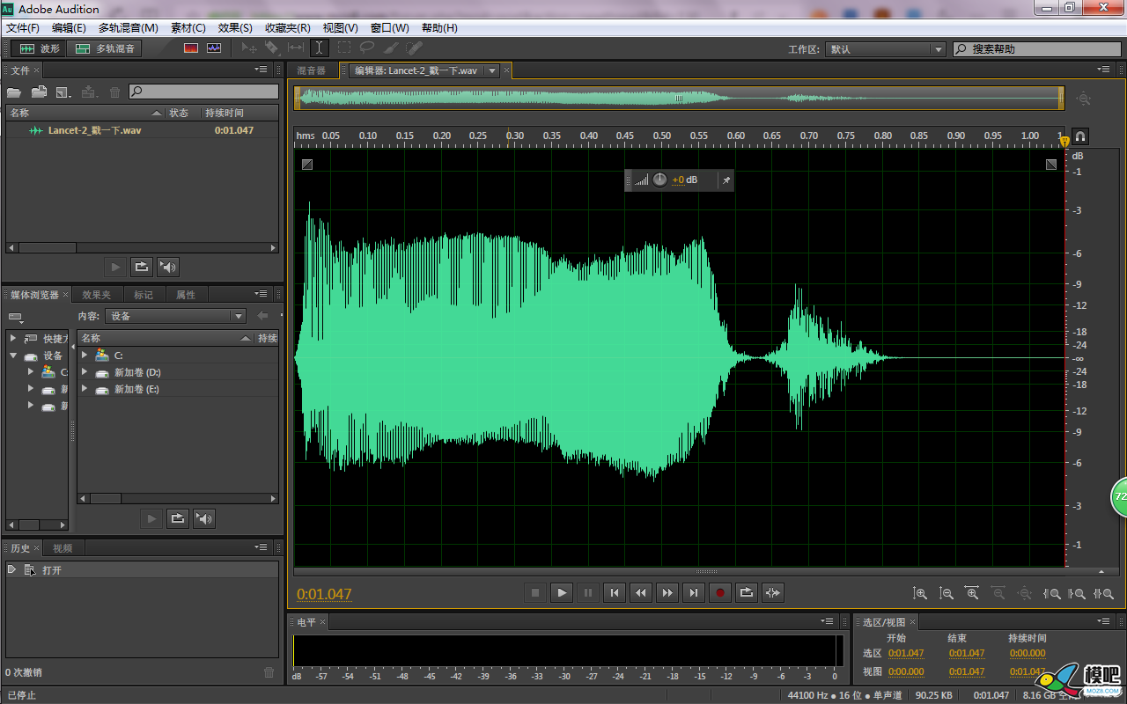Image resolution: width=1127 pixels, height=704 pixels.
Task: Click the Rewind transport button
Action: click(641, 592)
